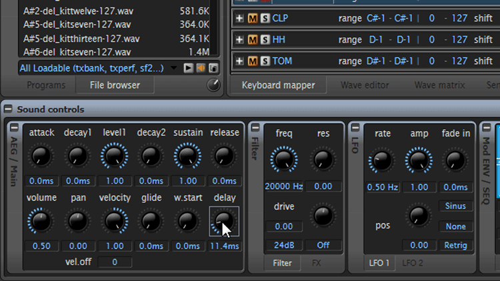The width and height of the screenshot is (500, 281).
Task: Click the sustain knob in AEG section
Action: click(x=188, y=157)
